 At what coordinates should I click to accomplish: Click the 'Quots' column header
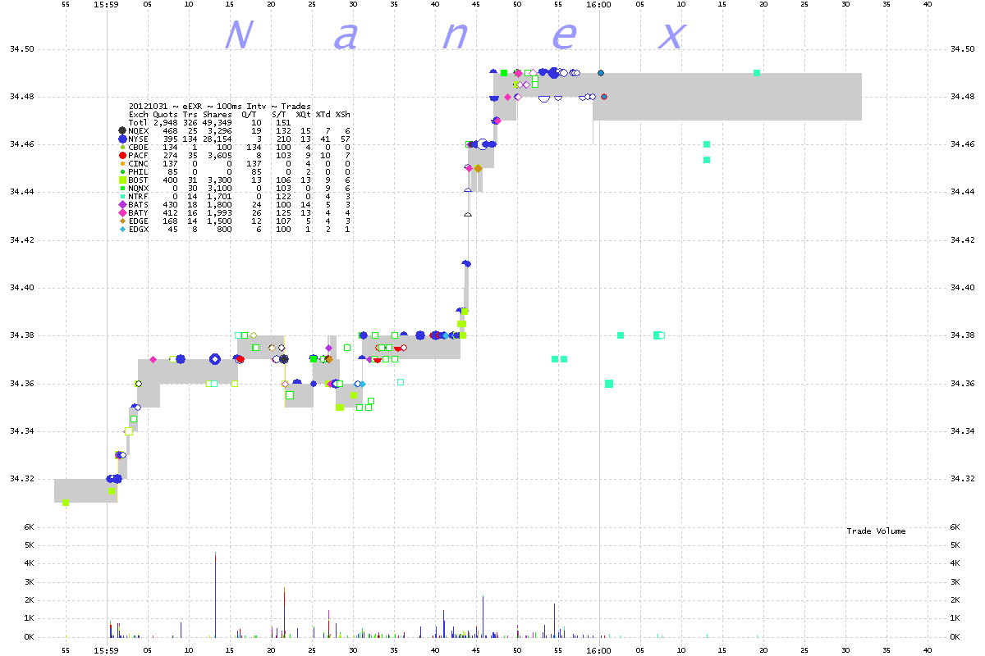pyautogui.click(x=166, y=114)
